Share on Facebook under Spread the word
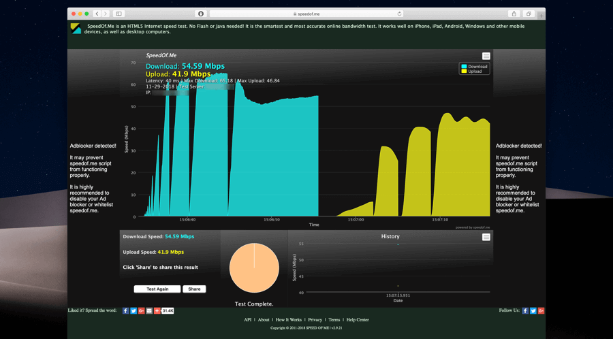Screen dimensions: 613x339 tap(125, 311)
